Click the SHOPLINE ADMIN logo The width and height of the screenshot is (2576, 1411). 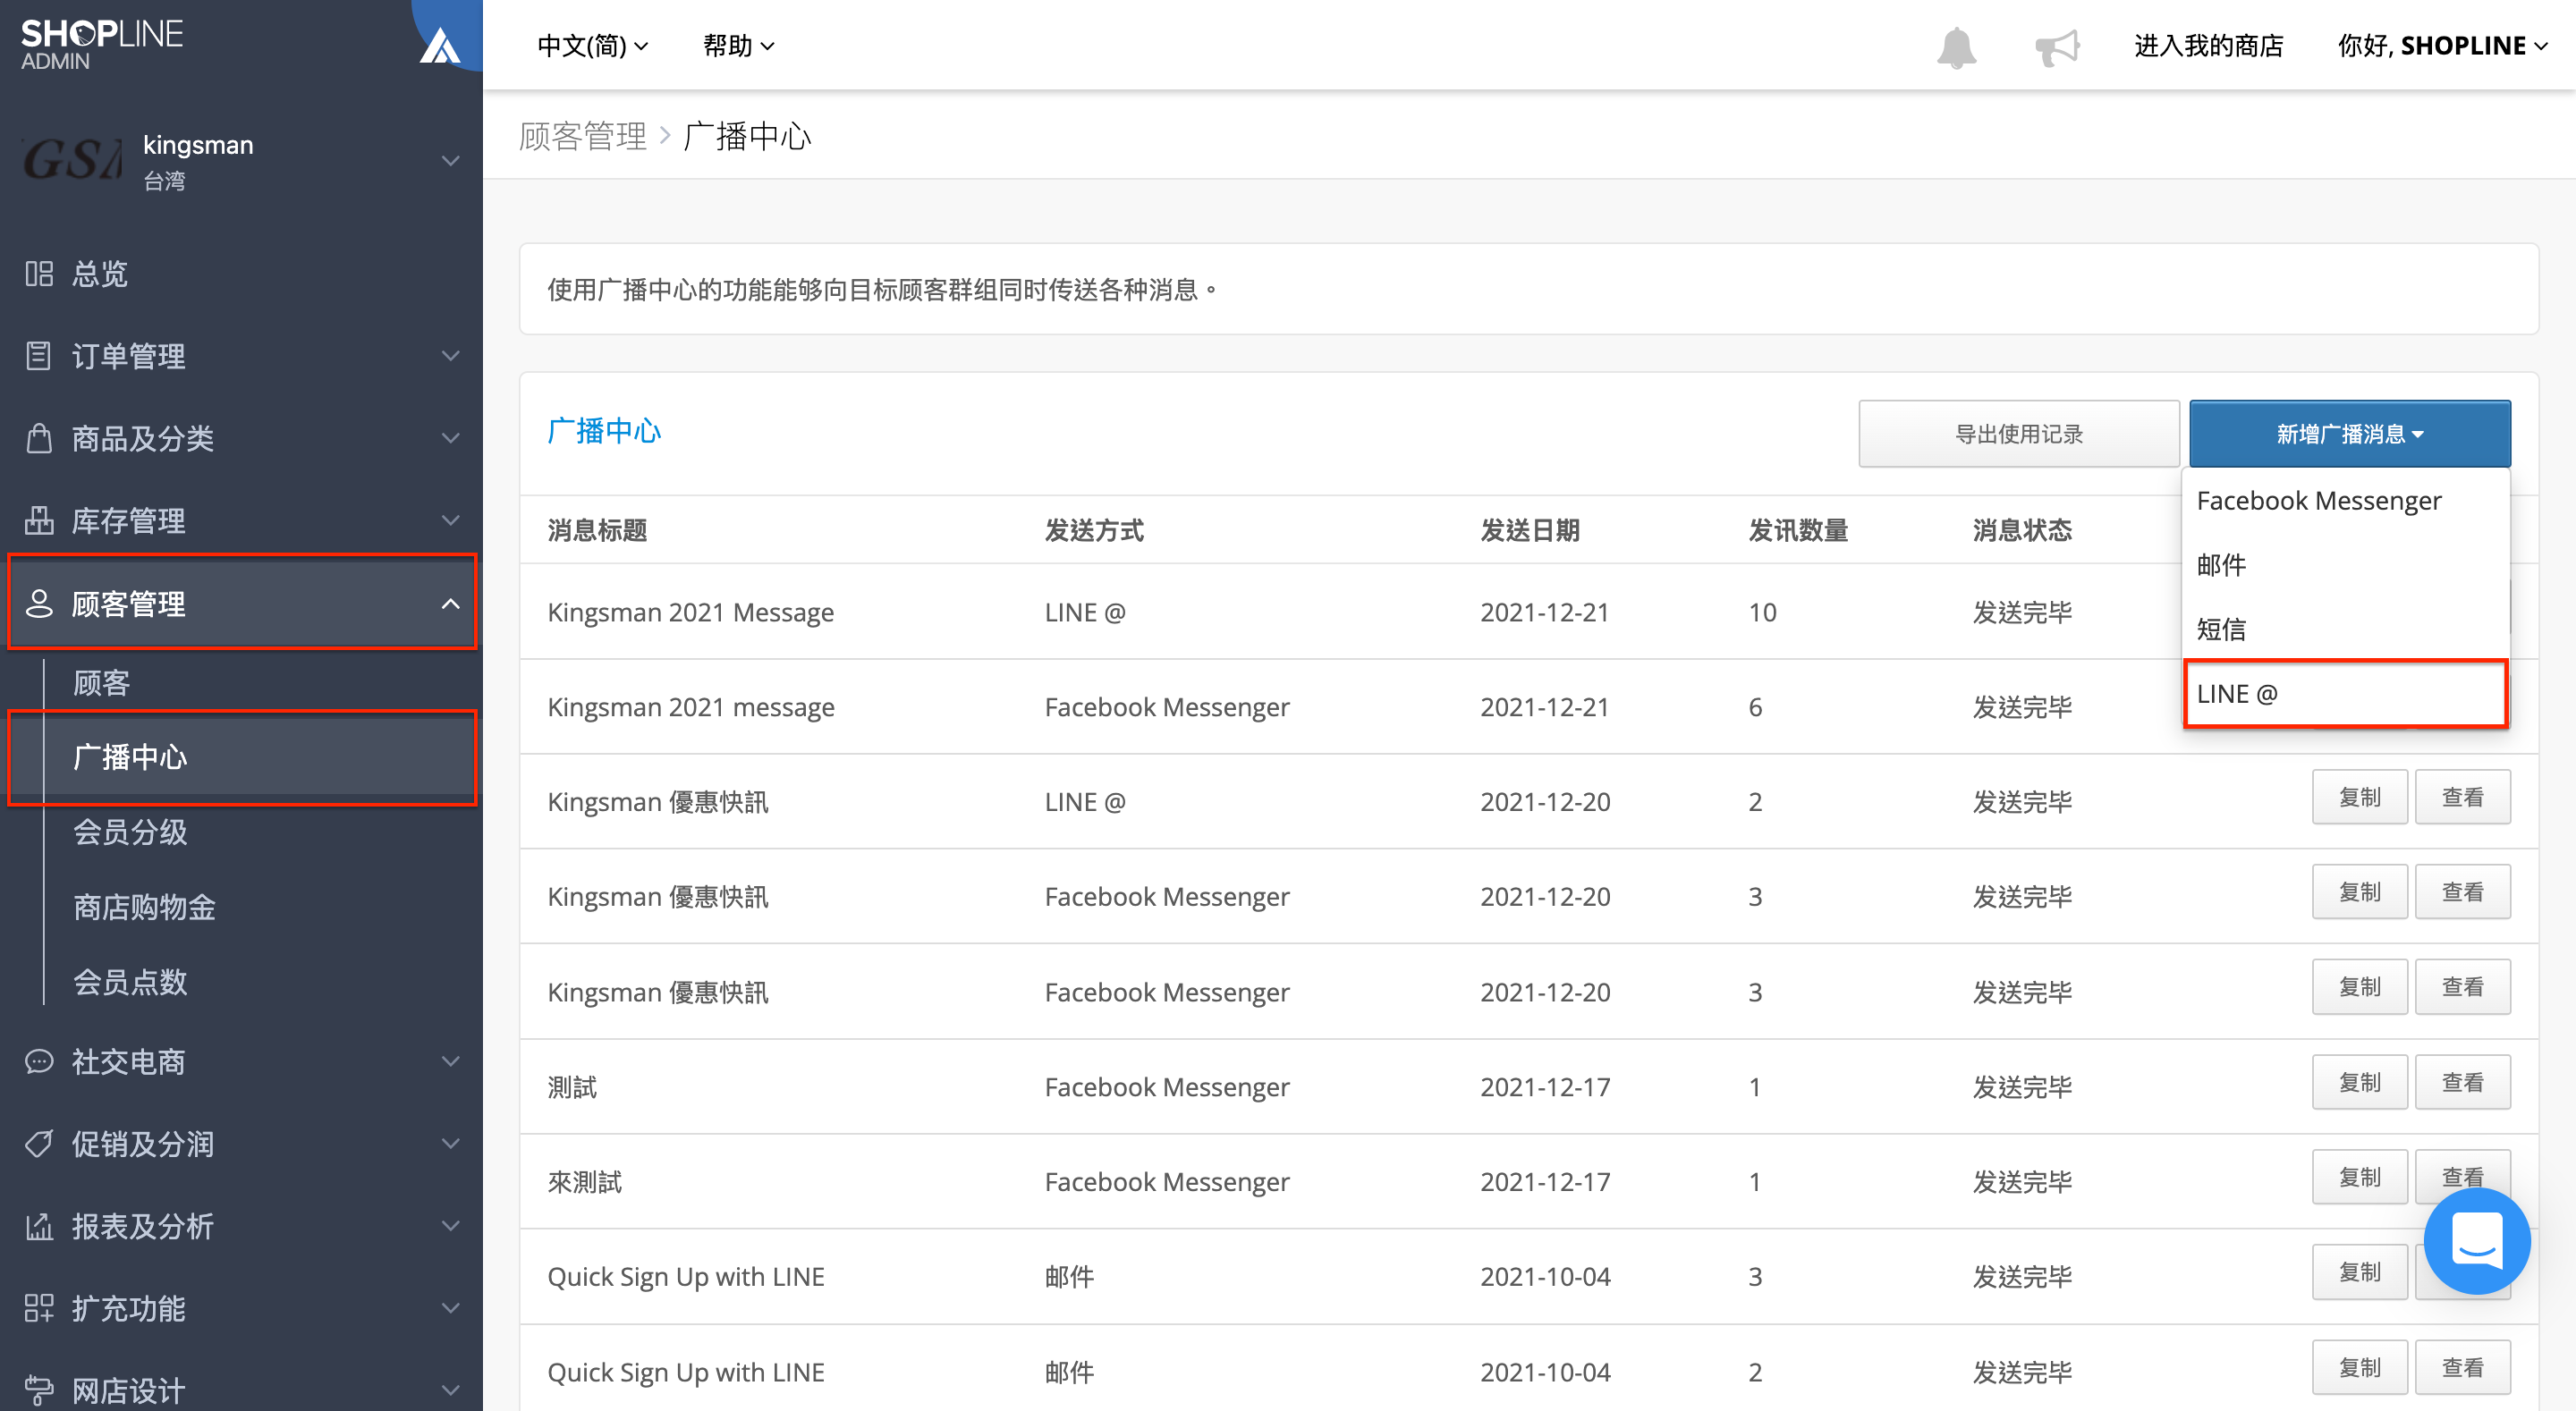coord(101,42)
